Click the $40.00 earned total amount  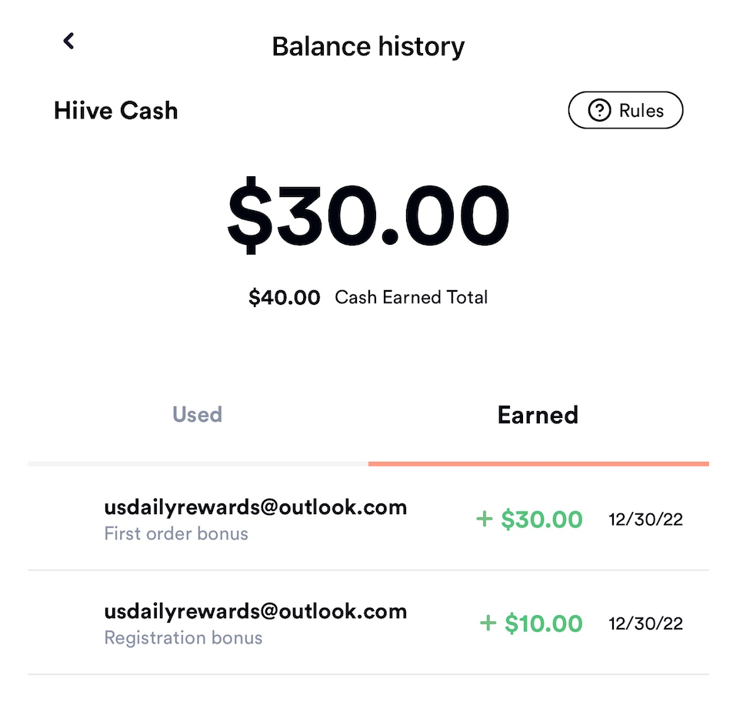click(284, 298)
